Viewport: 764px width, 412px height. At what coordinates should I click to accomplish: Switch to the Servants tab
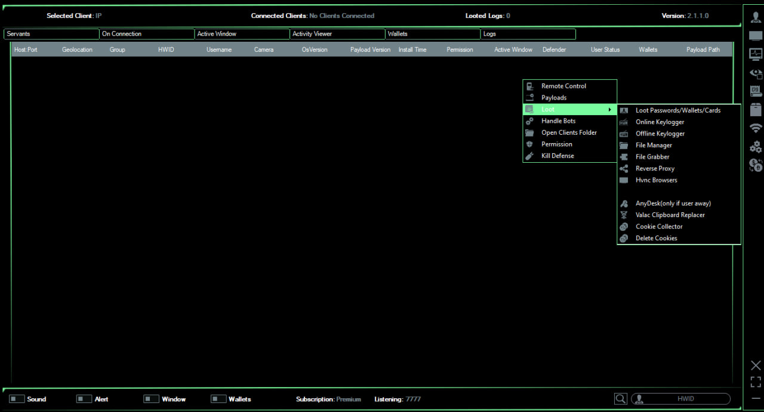[51, 34]
